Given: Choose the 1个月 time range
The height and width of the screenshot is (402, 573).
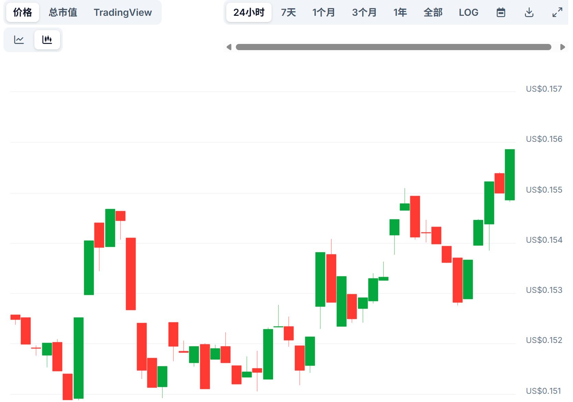Looking at the screenshot, I should (x=324, y=12).
